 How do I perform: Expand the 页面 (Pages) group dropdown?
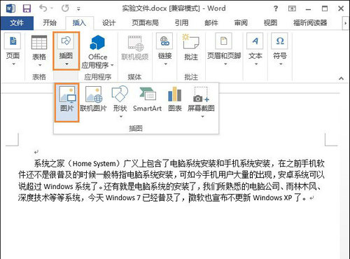pyautogui.click(x=13, y=50)
